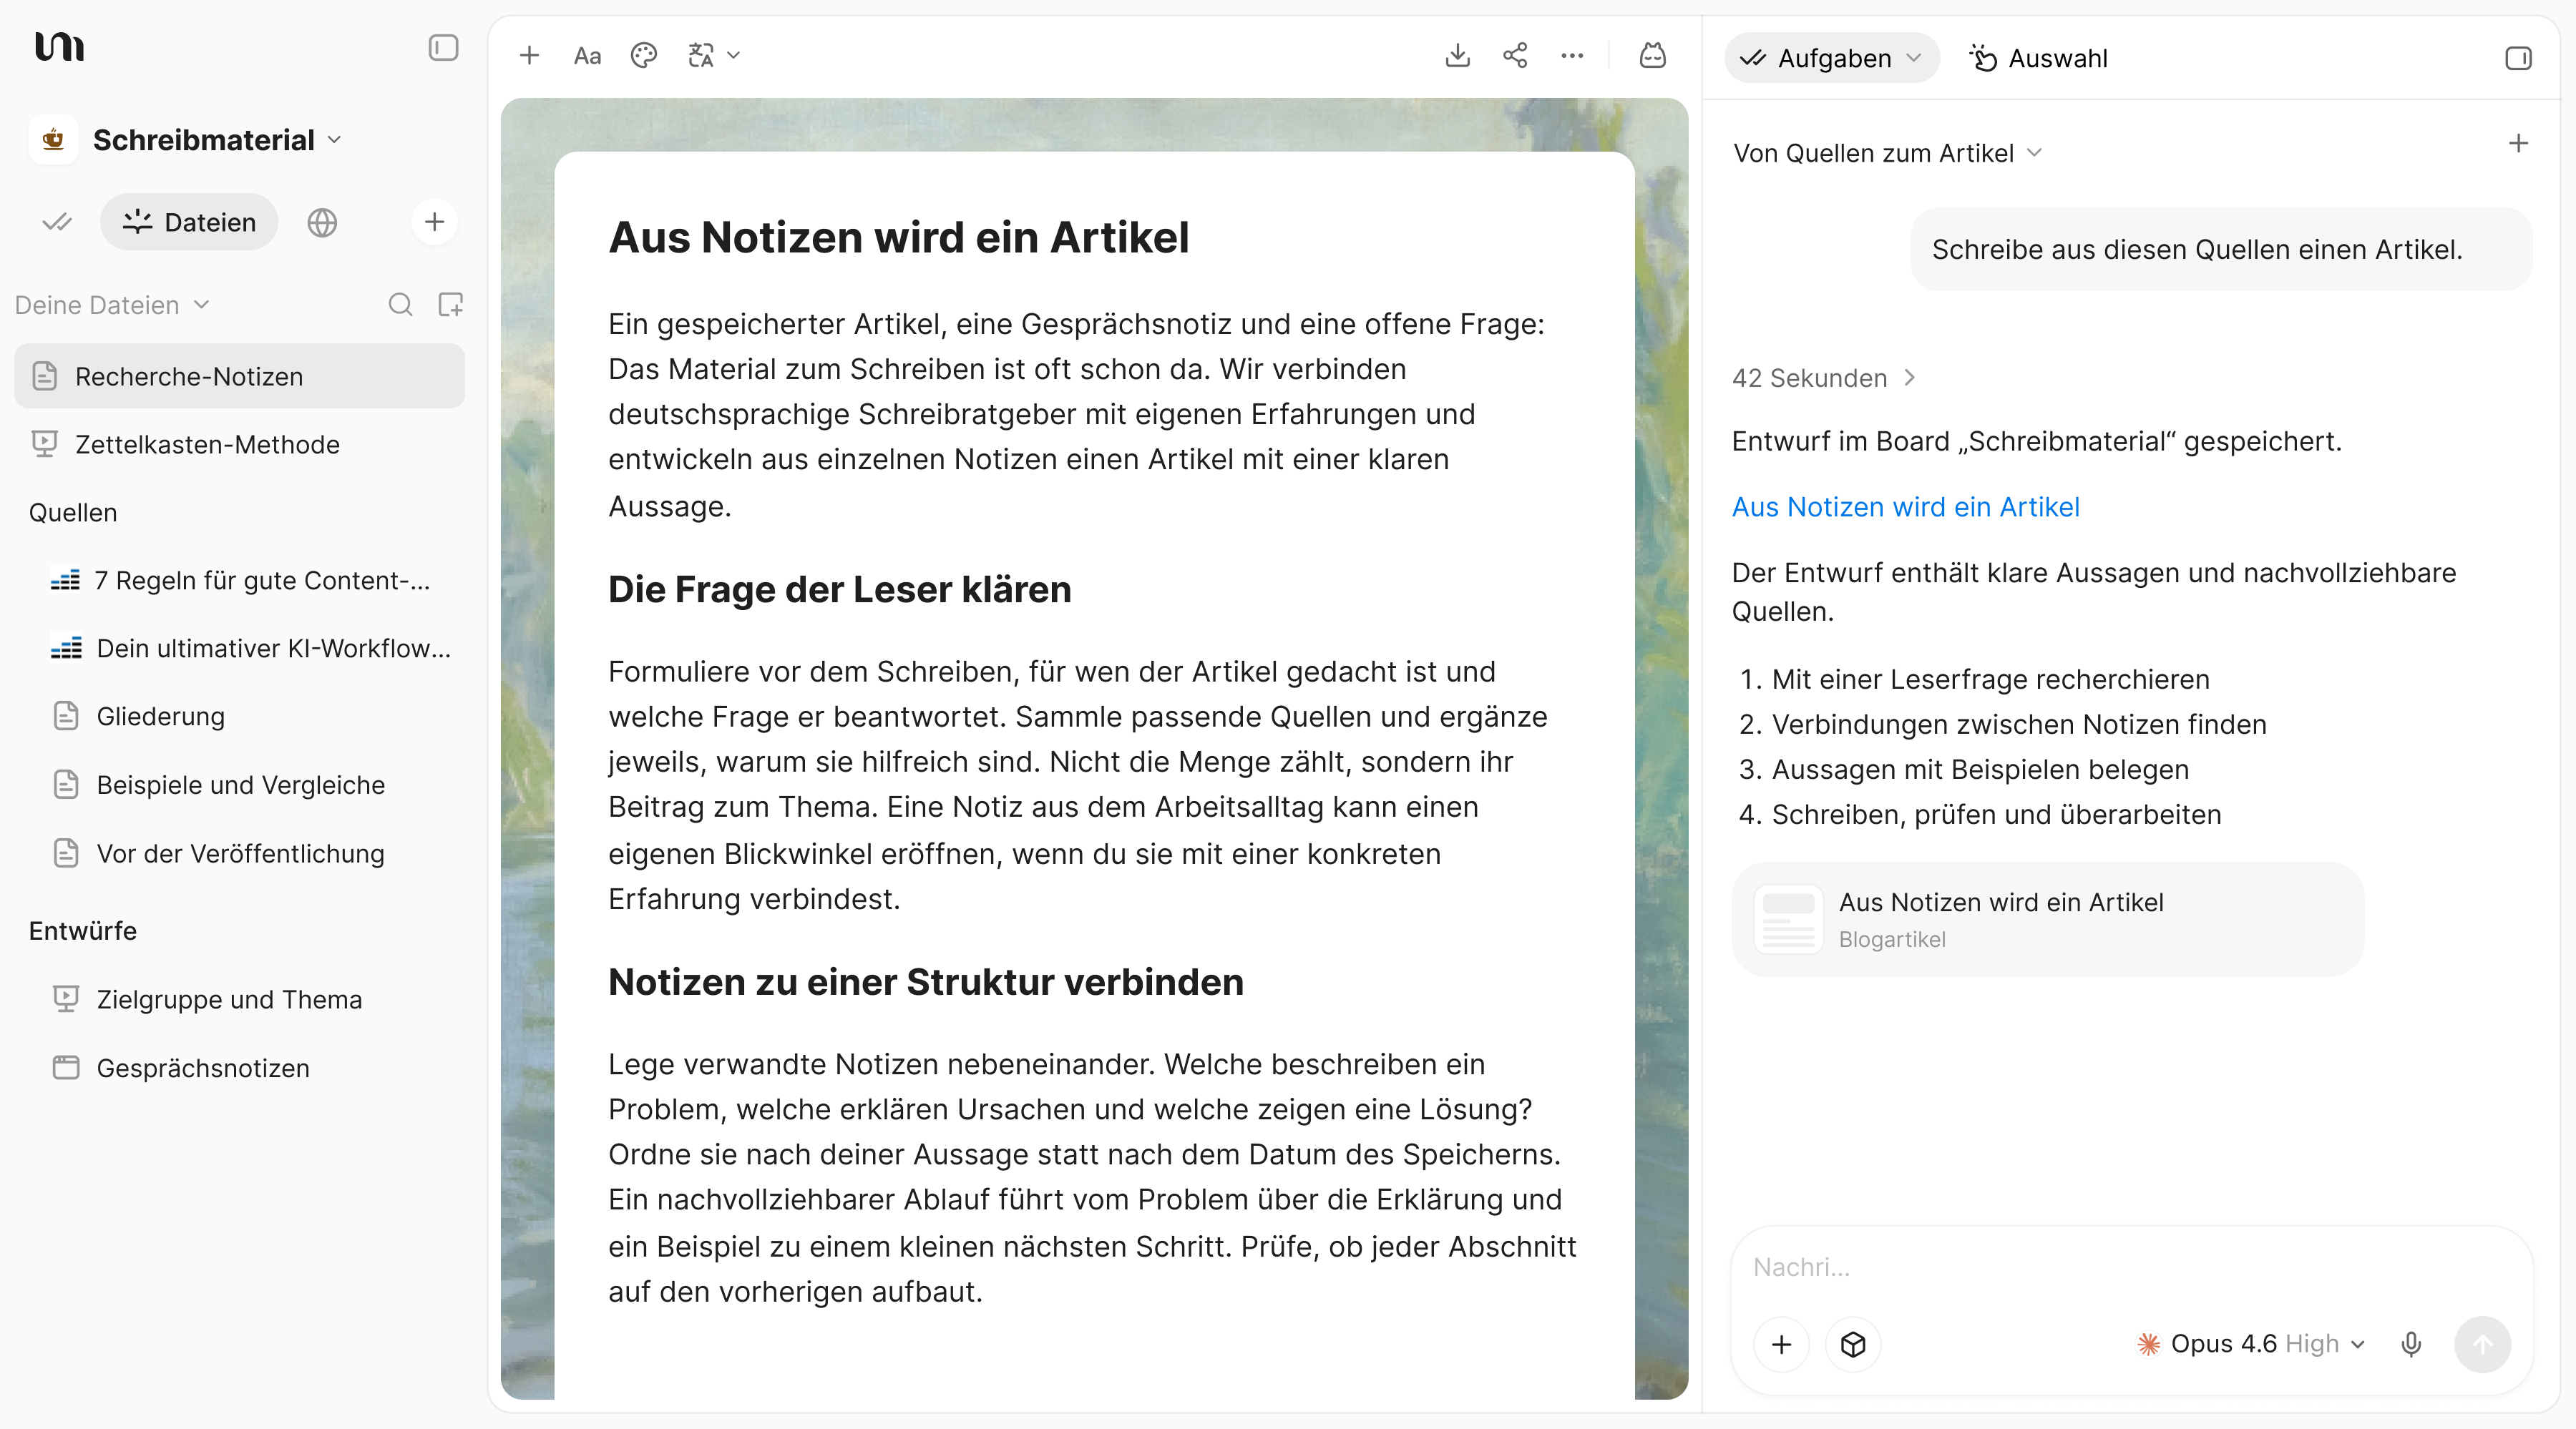Viewport: 2576px width, 1429px height.
Task: Switch to the globe web tab
Action: pos(322,222)
